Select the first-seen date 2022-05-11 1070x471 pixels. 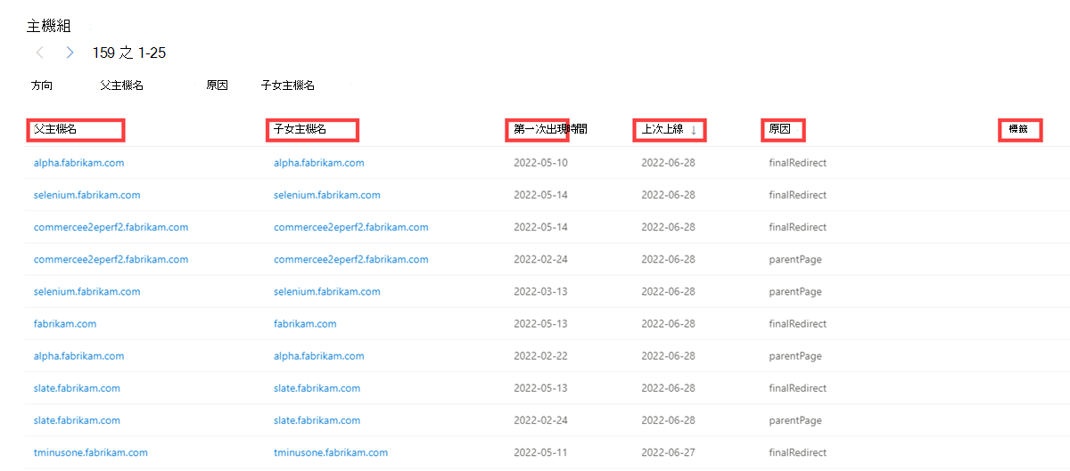click(540, 452)
